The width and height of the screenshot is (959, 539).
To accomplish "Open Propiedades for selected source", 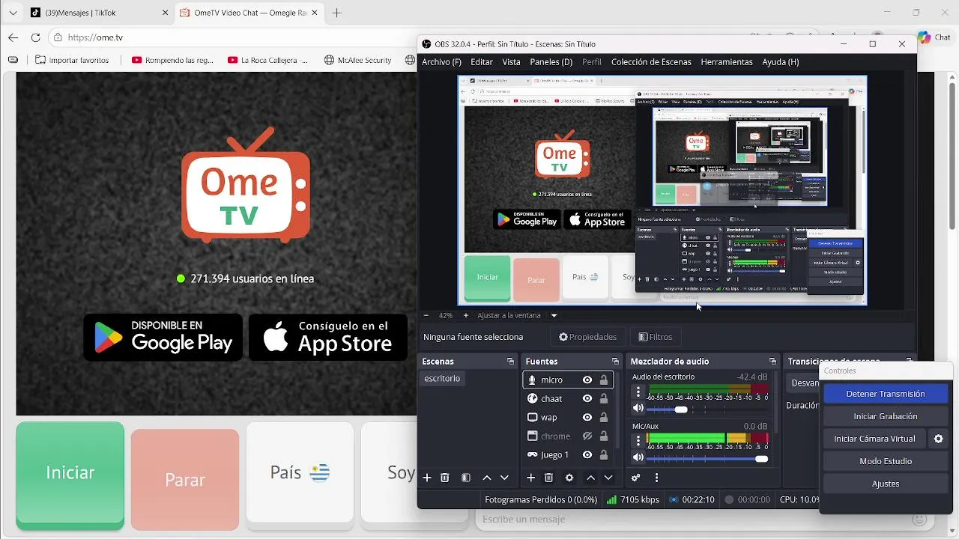I will [x=588, y=337].
